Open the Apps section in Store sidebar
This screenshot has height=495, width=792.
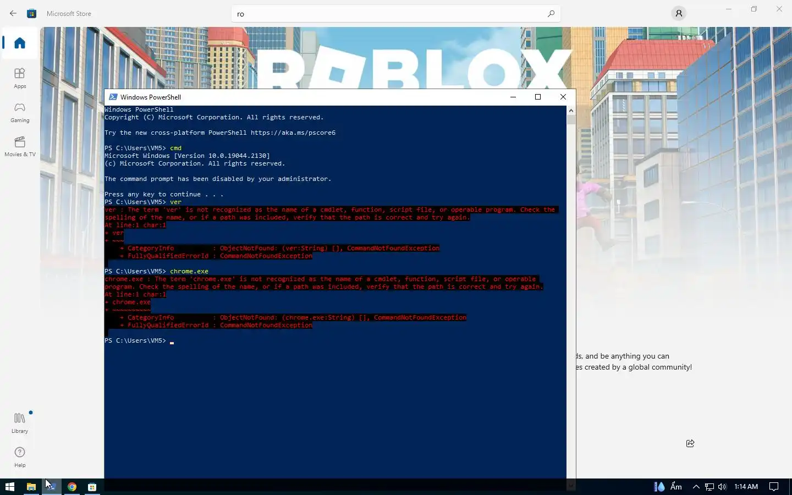point(20,78)
